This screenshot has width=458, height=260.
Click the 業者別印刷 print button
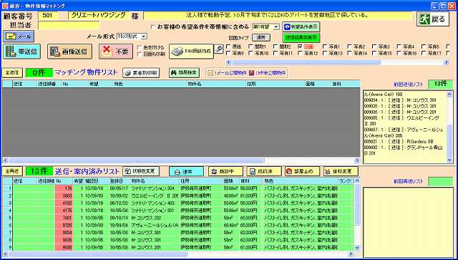coord(141,73)
